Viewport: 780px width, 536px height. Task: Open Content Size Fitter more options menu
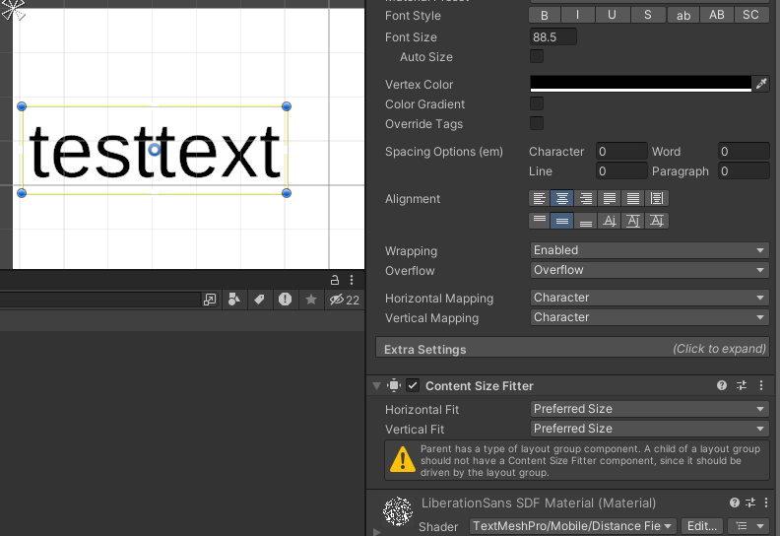click(x=761, y=385)
